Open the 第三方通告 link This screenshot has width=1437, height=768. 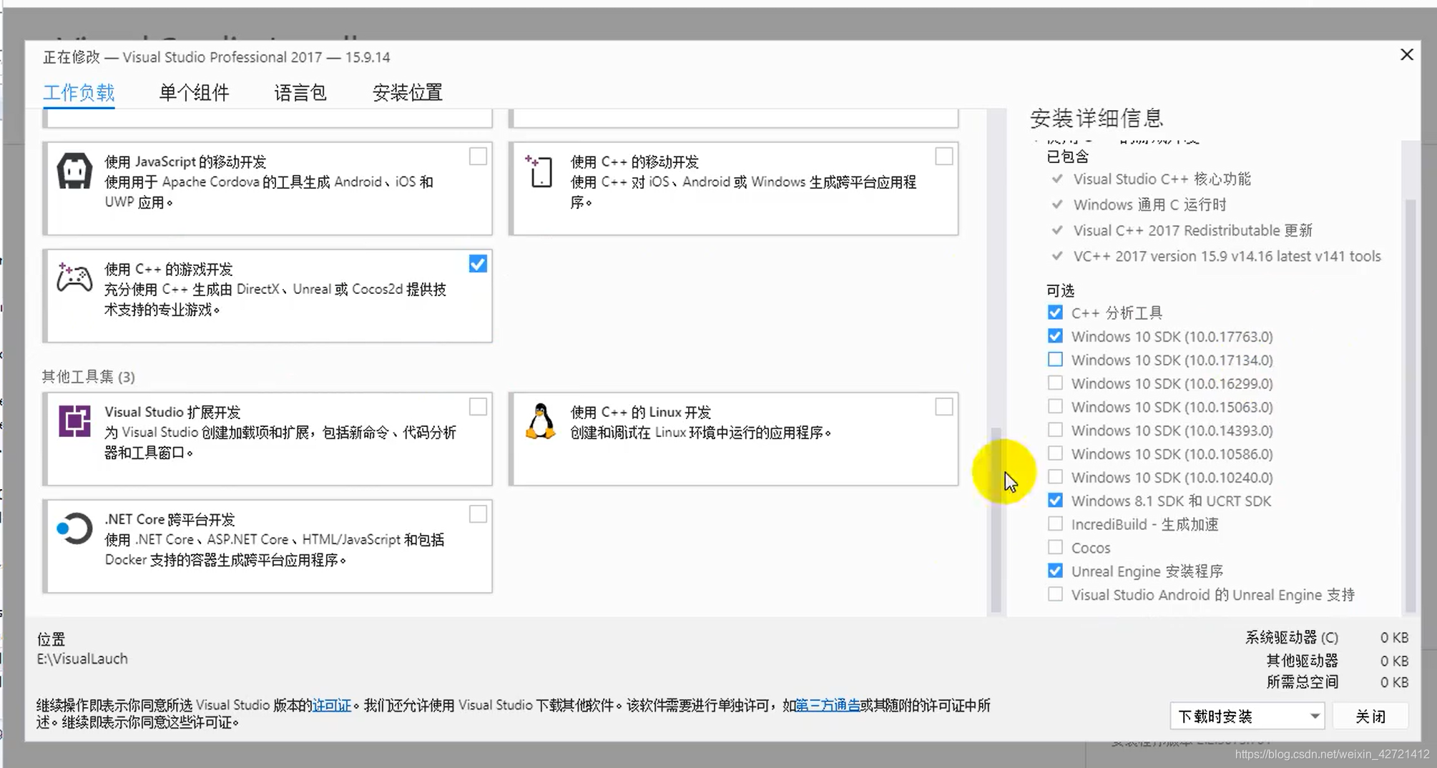[828, 705]
